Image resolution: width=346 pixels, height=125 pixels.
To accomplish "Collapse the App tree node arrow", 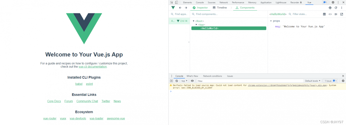I will pos(196,25).
